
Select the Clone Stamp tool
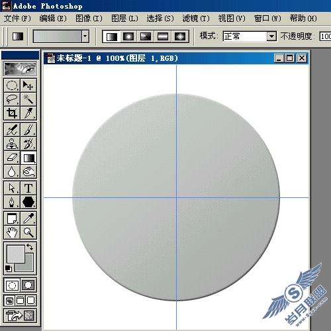[12, 144]
